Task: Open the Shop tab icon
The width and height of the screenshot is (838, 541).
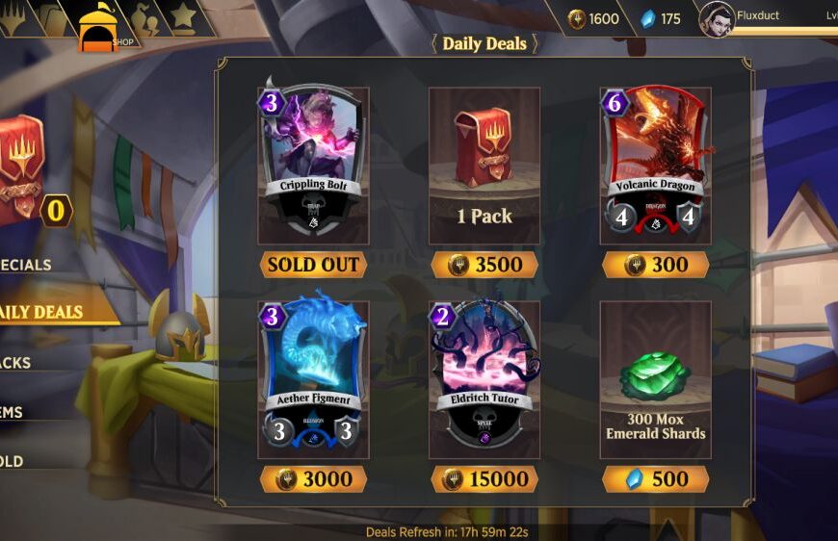Action: point(99,28)
